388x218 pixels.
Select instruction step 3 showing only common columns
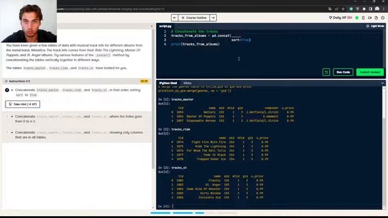[78, 134]
